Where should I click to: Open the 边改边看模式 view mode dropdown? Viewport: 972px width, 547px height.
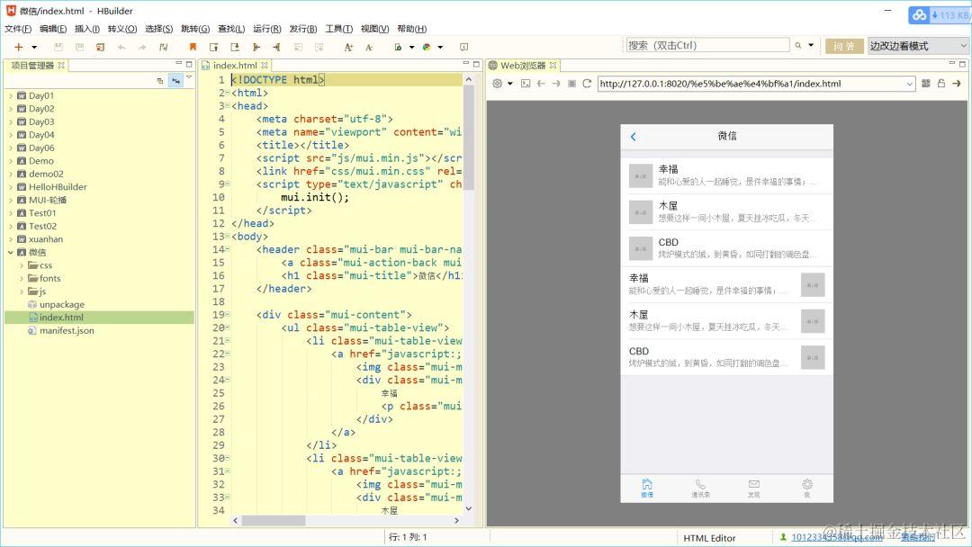917,46
